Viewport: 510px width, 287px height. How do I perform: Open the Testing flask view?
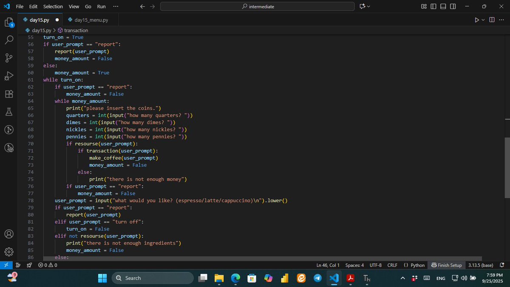coord(9,112)
